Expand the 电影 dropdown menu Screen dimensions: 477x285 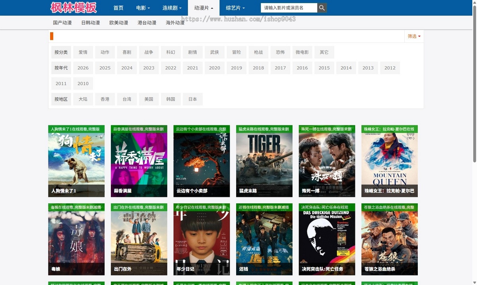click(143, 8)
